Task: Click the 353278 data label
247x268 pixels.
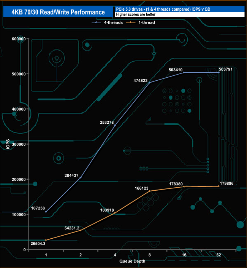Action: click(107, 122)
